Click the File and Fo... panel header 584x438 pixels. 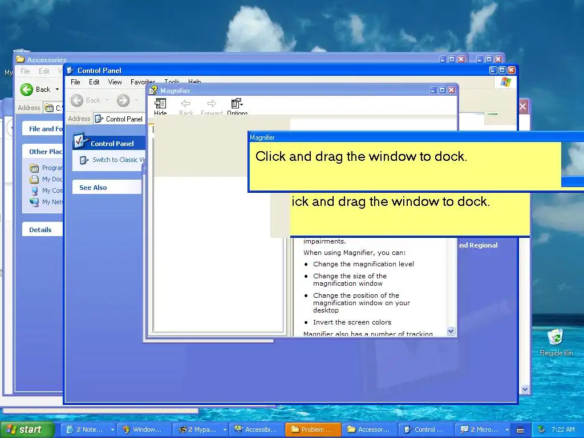pyautogui.click(x=42, y=129)
